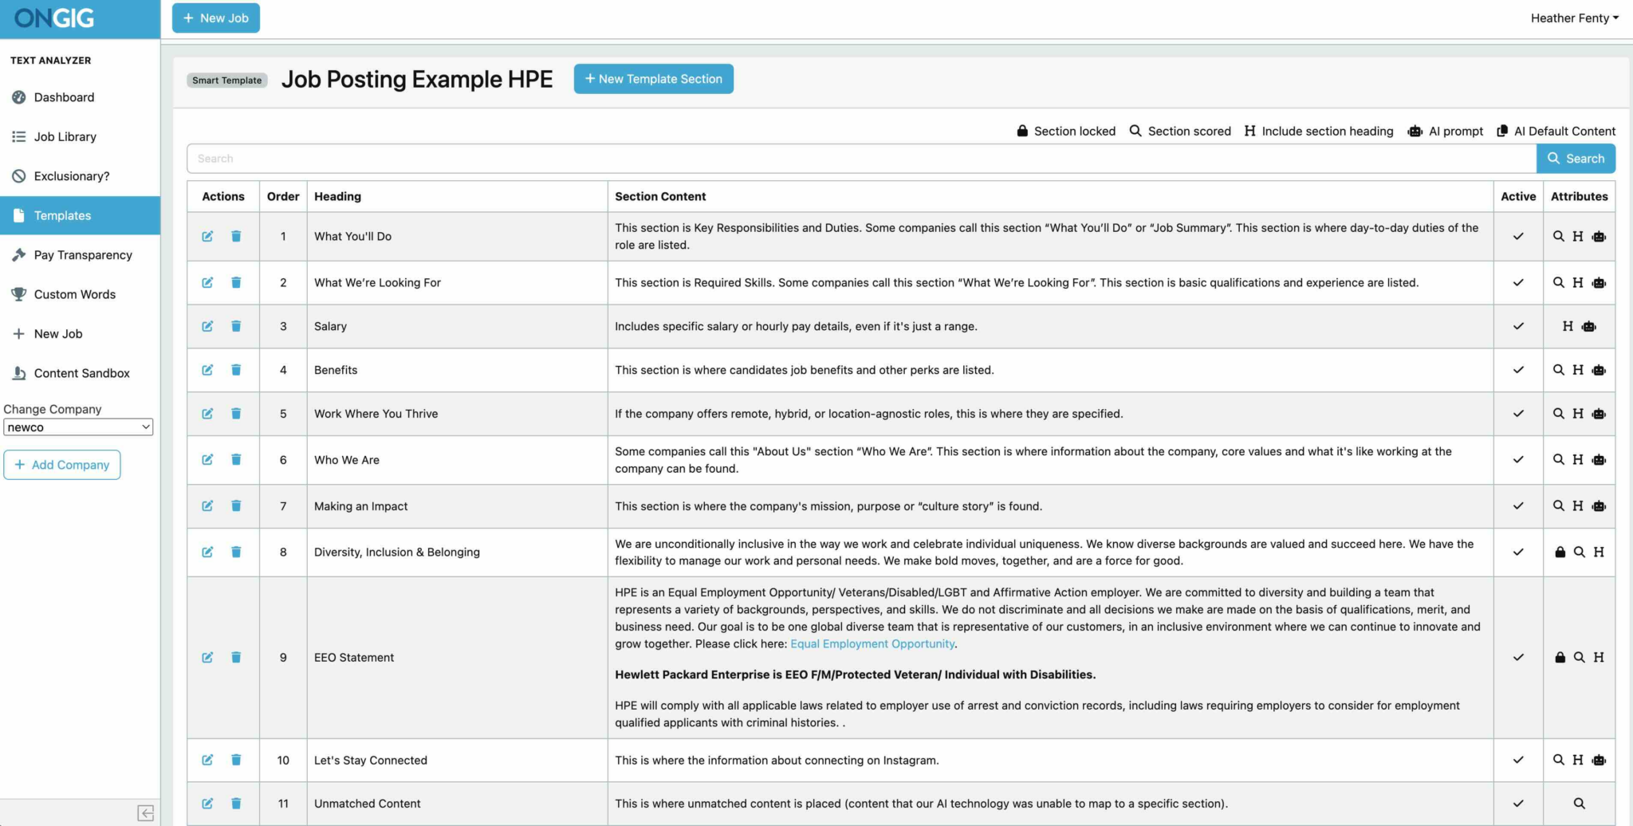This screenshot has height=826, width=1633.
Task: Click the Pay Transparency trophy icon
Action: tap(18, 254)
